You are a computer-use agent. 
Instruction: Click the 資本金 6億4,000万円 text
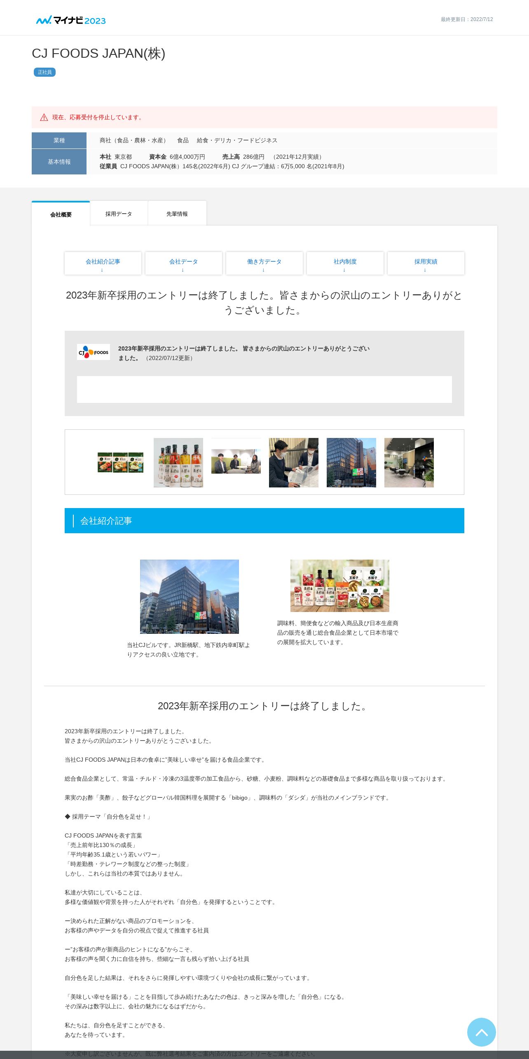[x=177, y=157]
